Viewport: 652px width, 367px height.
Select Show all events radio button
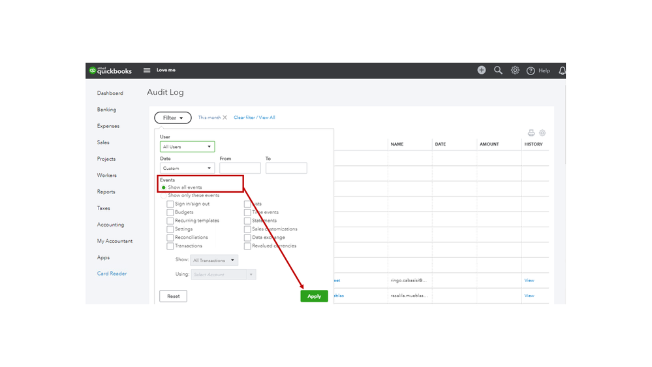(163, 187)
